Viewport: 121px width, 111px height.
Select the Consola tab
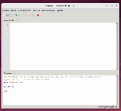pos(8,73)
